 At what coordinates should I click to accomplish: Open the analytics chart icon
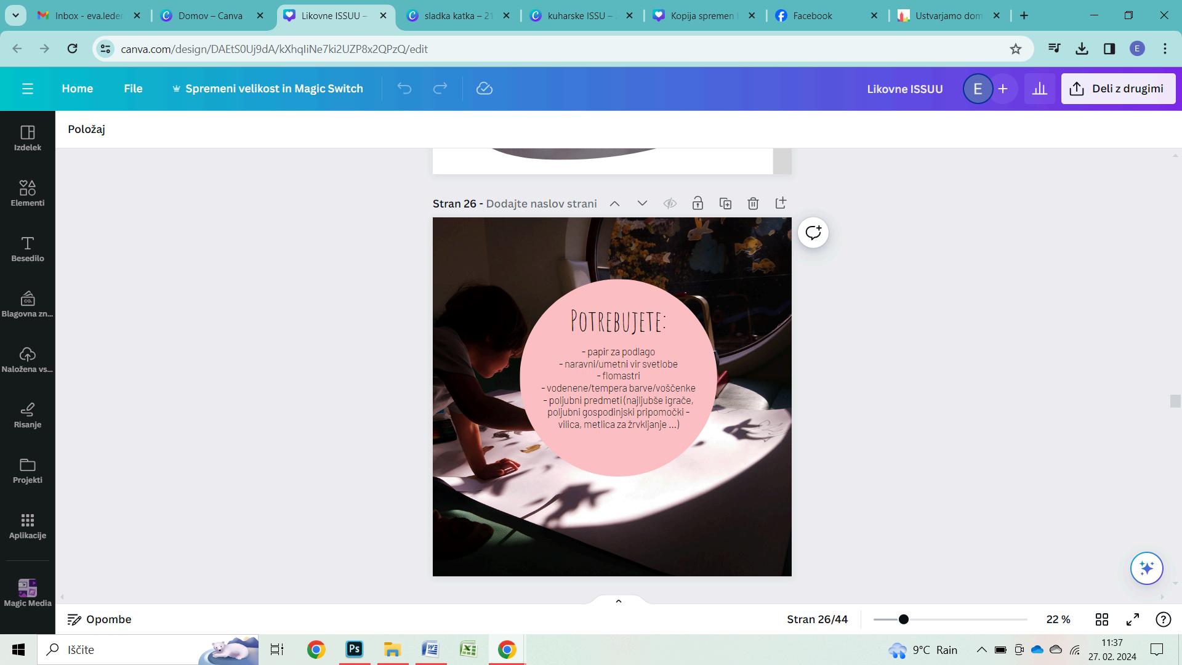click(x=1039, y=89)
